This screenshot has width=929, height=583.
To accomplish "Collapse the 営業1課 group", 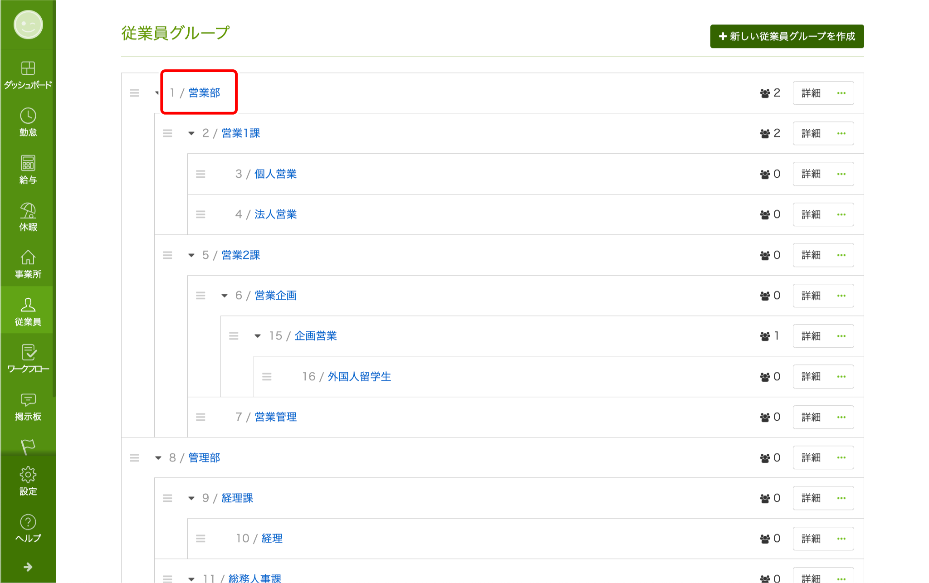I will tap(191, 133).
